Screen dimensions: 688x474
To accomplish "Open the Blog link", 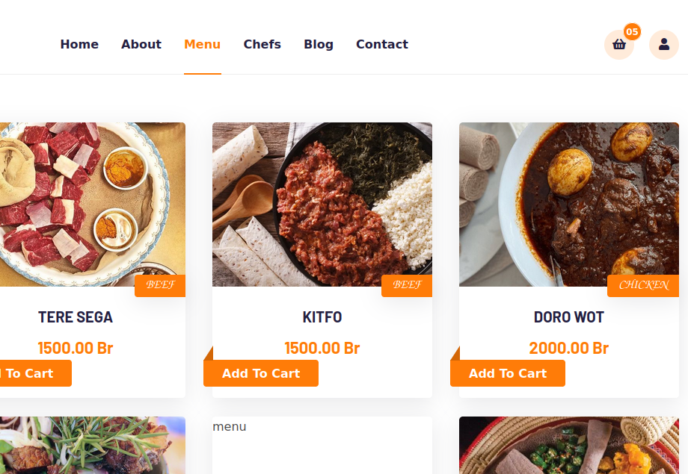I will pyautogui.click(x=319, y=45).
